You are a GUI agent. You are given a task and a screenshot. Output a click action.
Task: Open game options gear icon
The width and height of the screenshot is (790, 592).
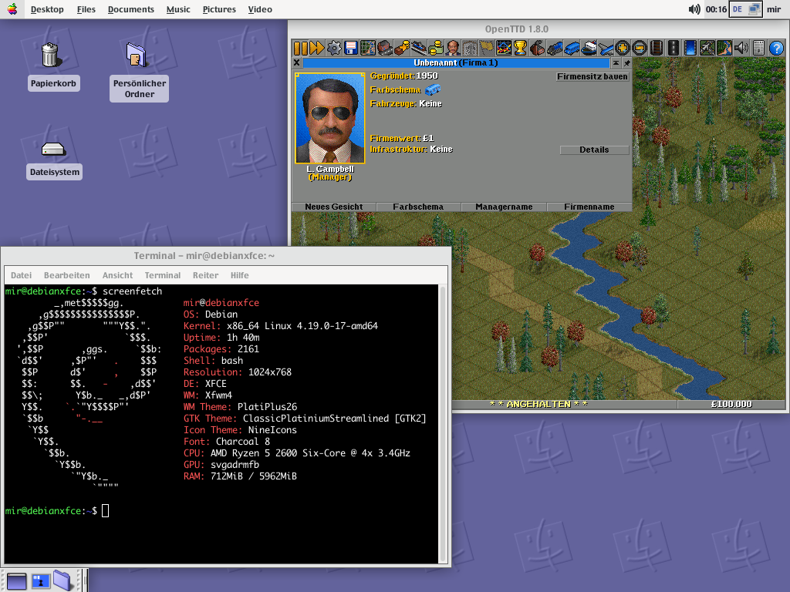pyautogui.click(x=334, y=49)
